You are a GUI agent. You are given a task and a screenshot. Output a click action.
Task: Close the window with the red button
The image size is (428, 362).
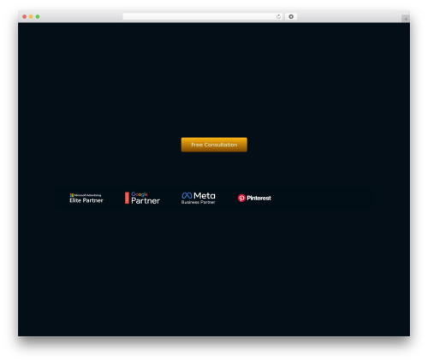pos(25,16)
